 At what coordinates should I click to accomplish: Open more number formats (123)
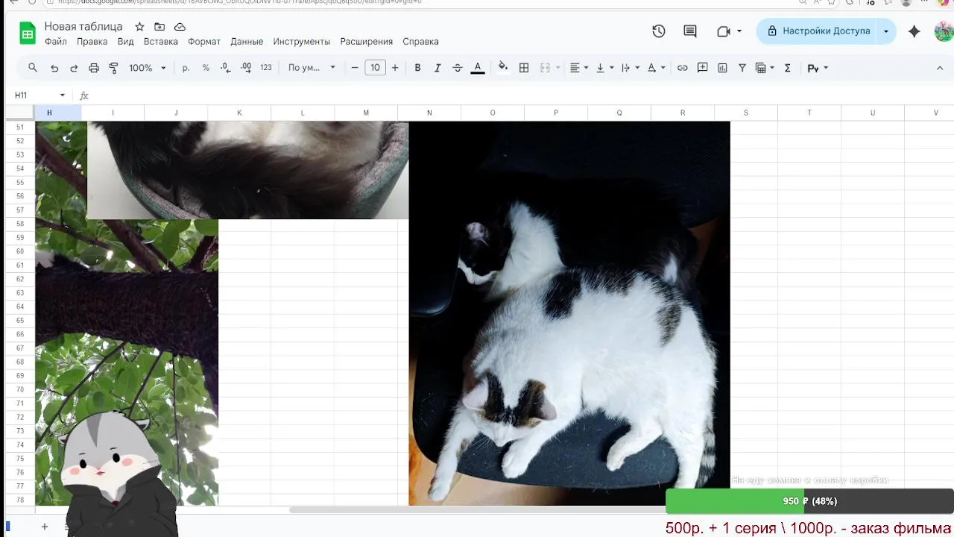[x=266, y=68]
